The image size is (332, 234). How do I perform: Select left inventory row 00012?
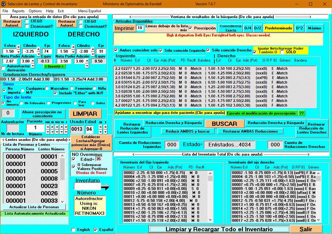pyautogui.click(x=165, y=201)
